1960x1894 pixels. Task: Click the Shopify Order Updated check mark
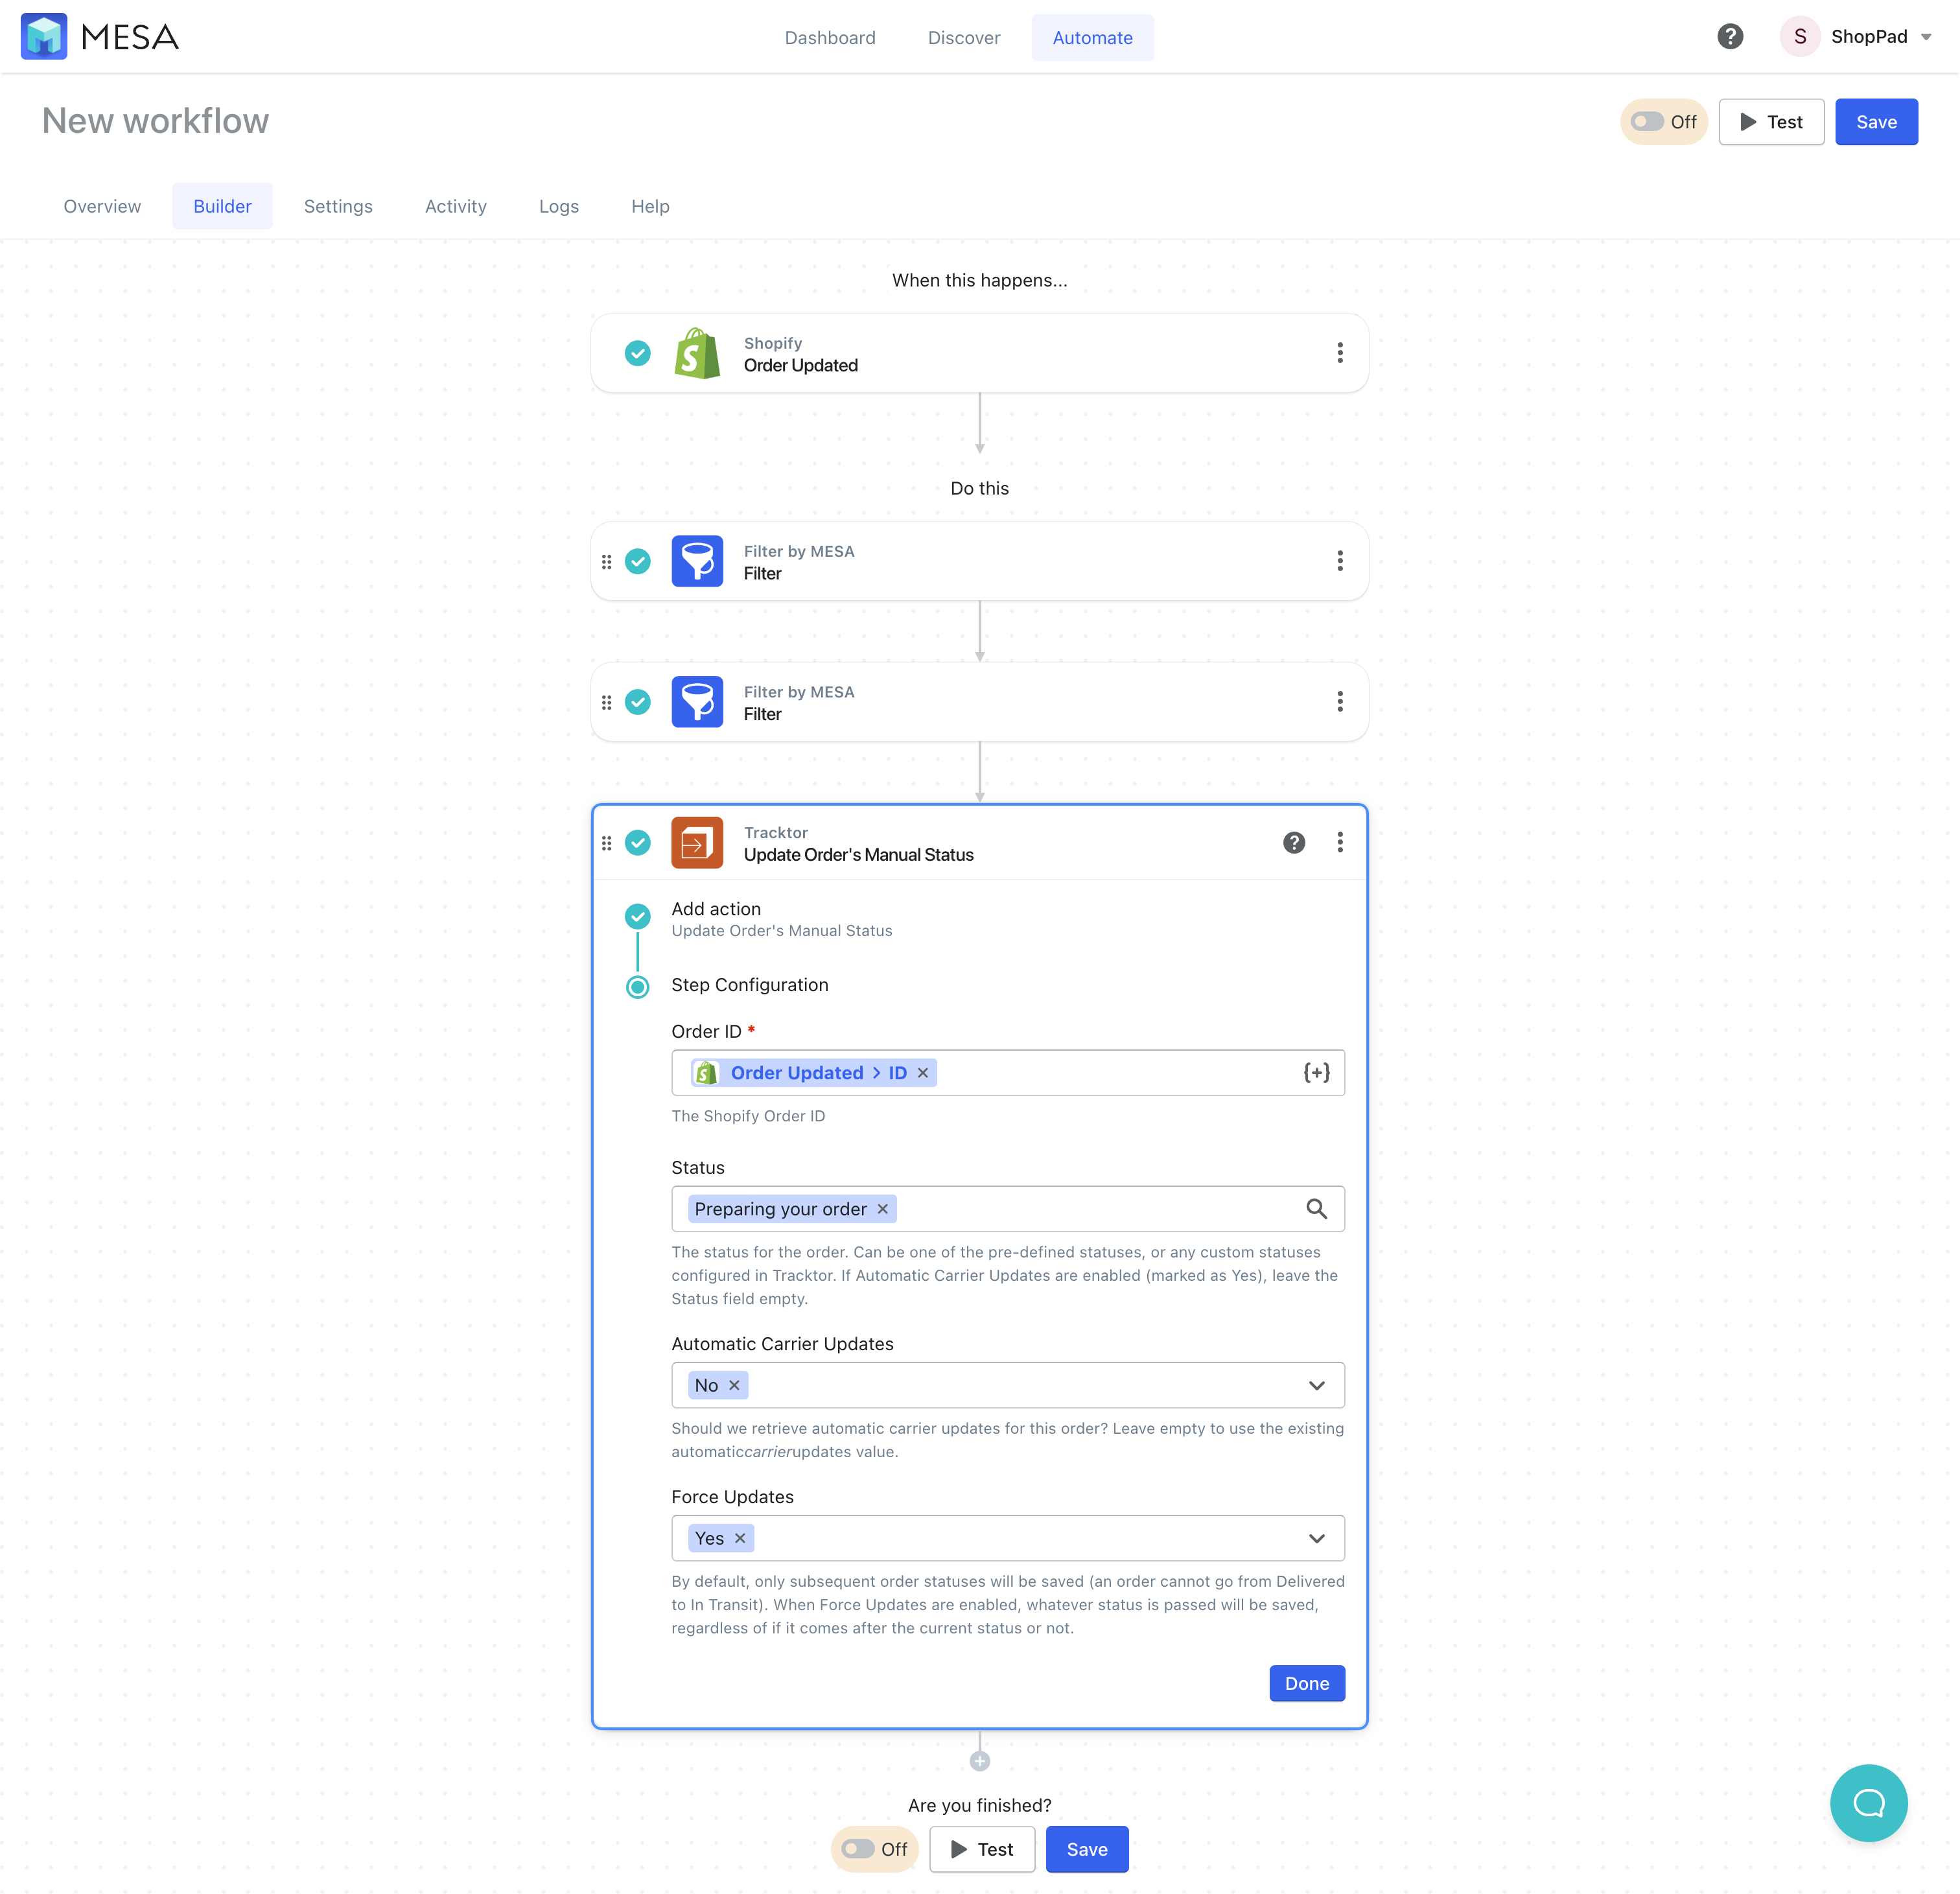[637, 353]
